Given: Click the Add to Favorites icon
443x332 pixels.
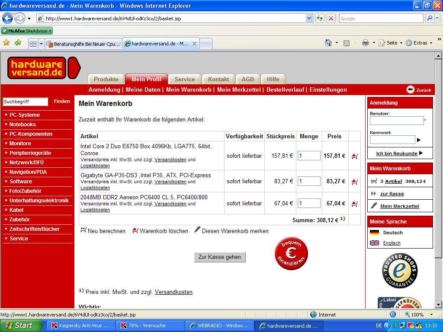Looking at the screenshot, I should pyautogui.click(x=18, y=43).
